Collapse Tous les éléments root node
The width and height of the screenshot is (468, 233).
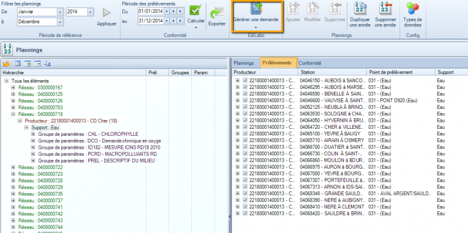(6, 81)
